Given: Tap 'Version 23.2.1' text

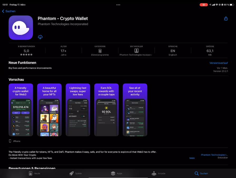Looking at the screenshot, I should [x=220, y=71].
